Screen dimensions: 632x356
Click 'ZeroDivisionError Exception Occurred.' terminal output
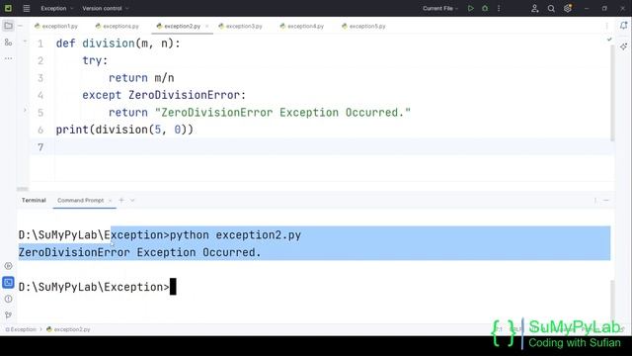click(x=140, y=252)
